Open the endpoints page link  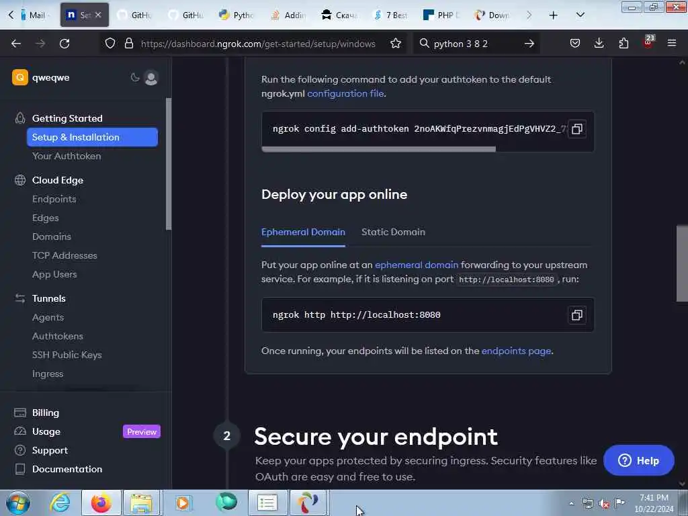(516, 351)
